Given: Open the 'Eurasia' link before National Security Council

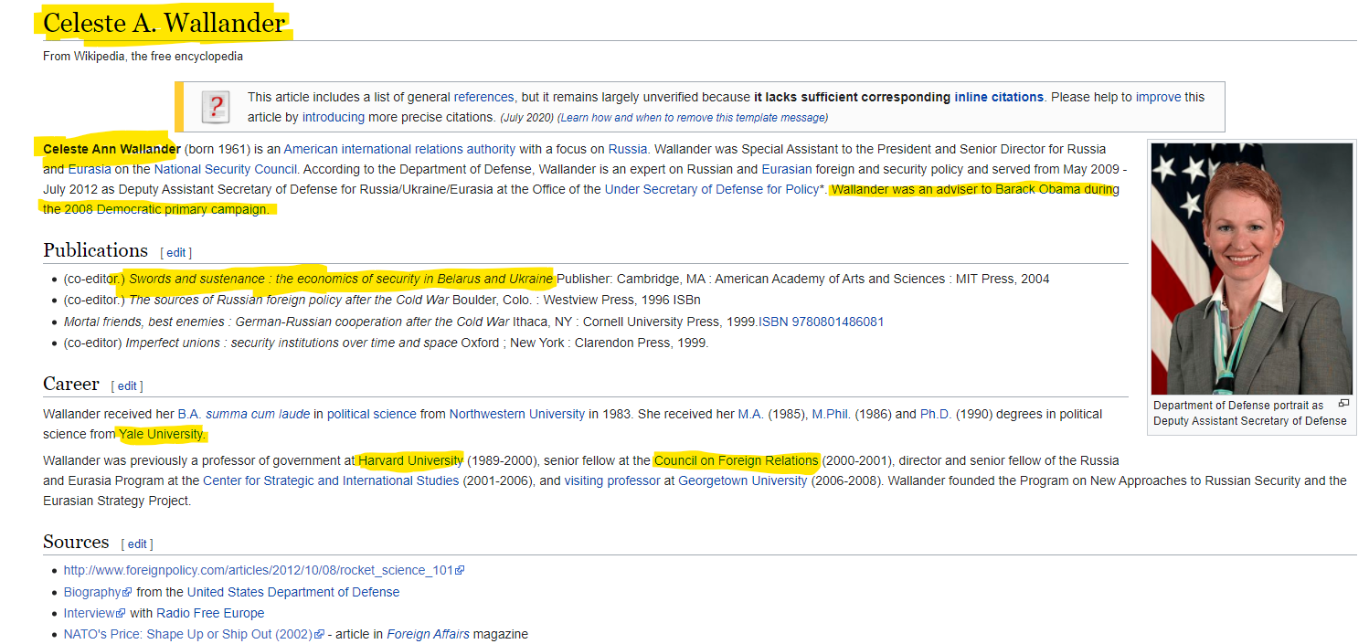Looking at the screenshot, I should [x=90, y=169].
